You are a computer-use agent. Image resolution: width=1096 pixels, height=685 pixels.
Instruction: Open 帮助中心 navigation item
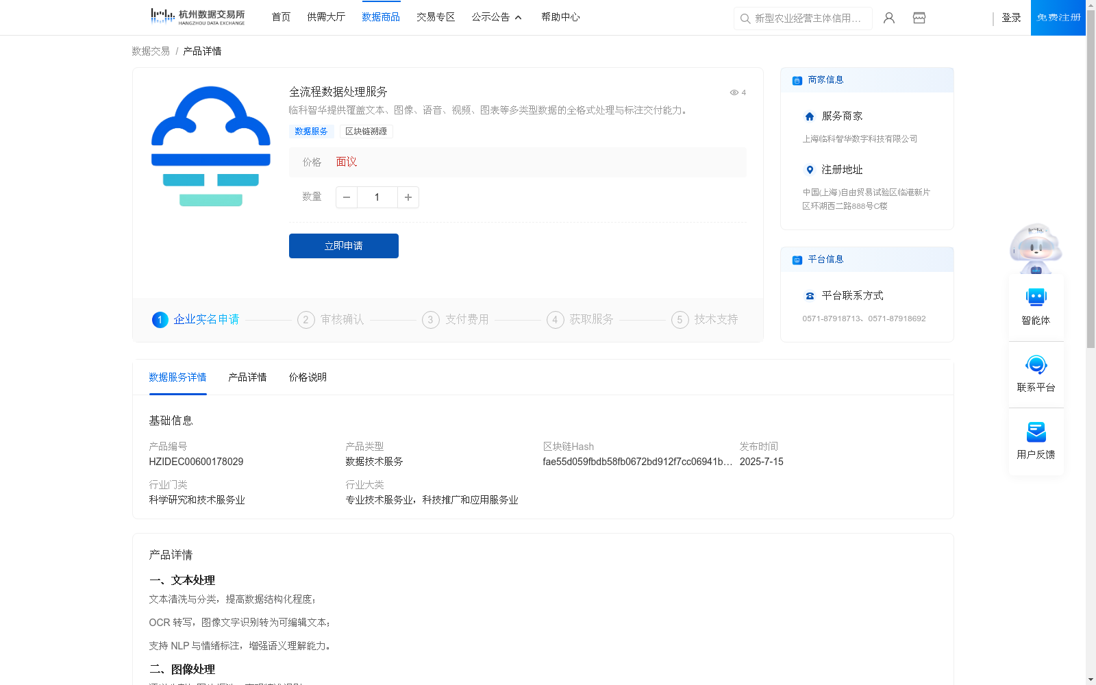[560, 17]
